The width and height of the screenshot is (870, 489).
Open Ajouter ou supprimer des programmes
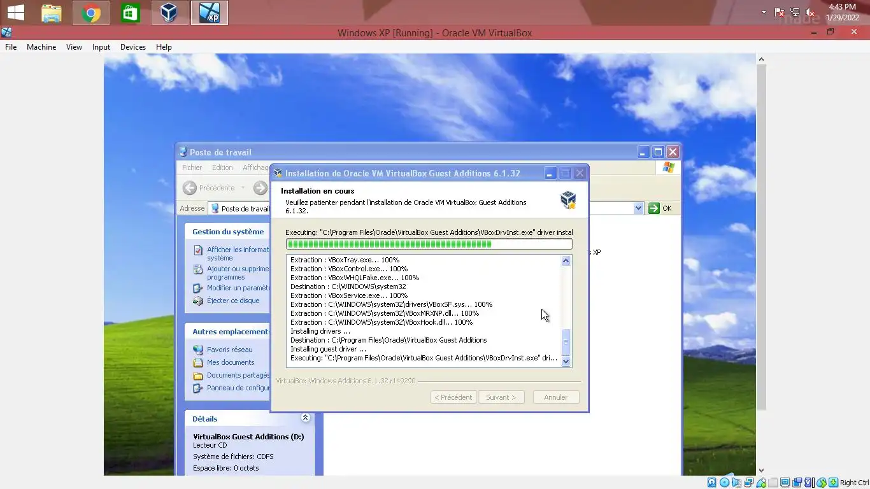(238, 273)
